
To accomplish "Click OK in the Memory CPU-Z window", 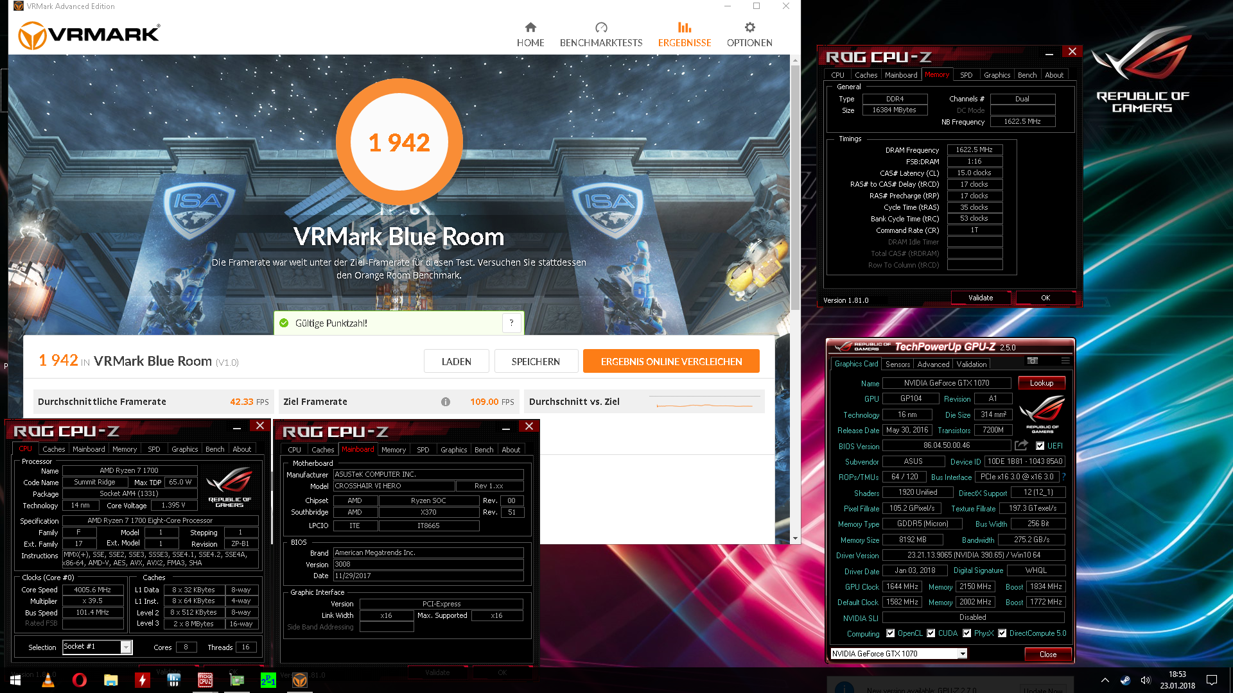I will (x=1045, y=298).
